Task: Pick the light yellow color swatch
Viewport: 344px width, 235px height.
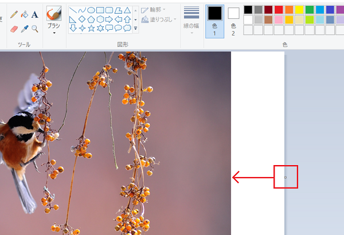Action: point(299,19)
